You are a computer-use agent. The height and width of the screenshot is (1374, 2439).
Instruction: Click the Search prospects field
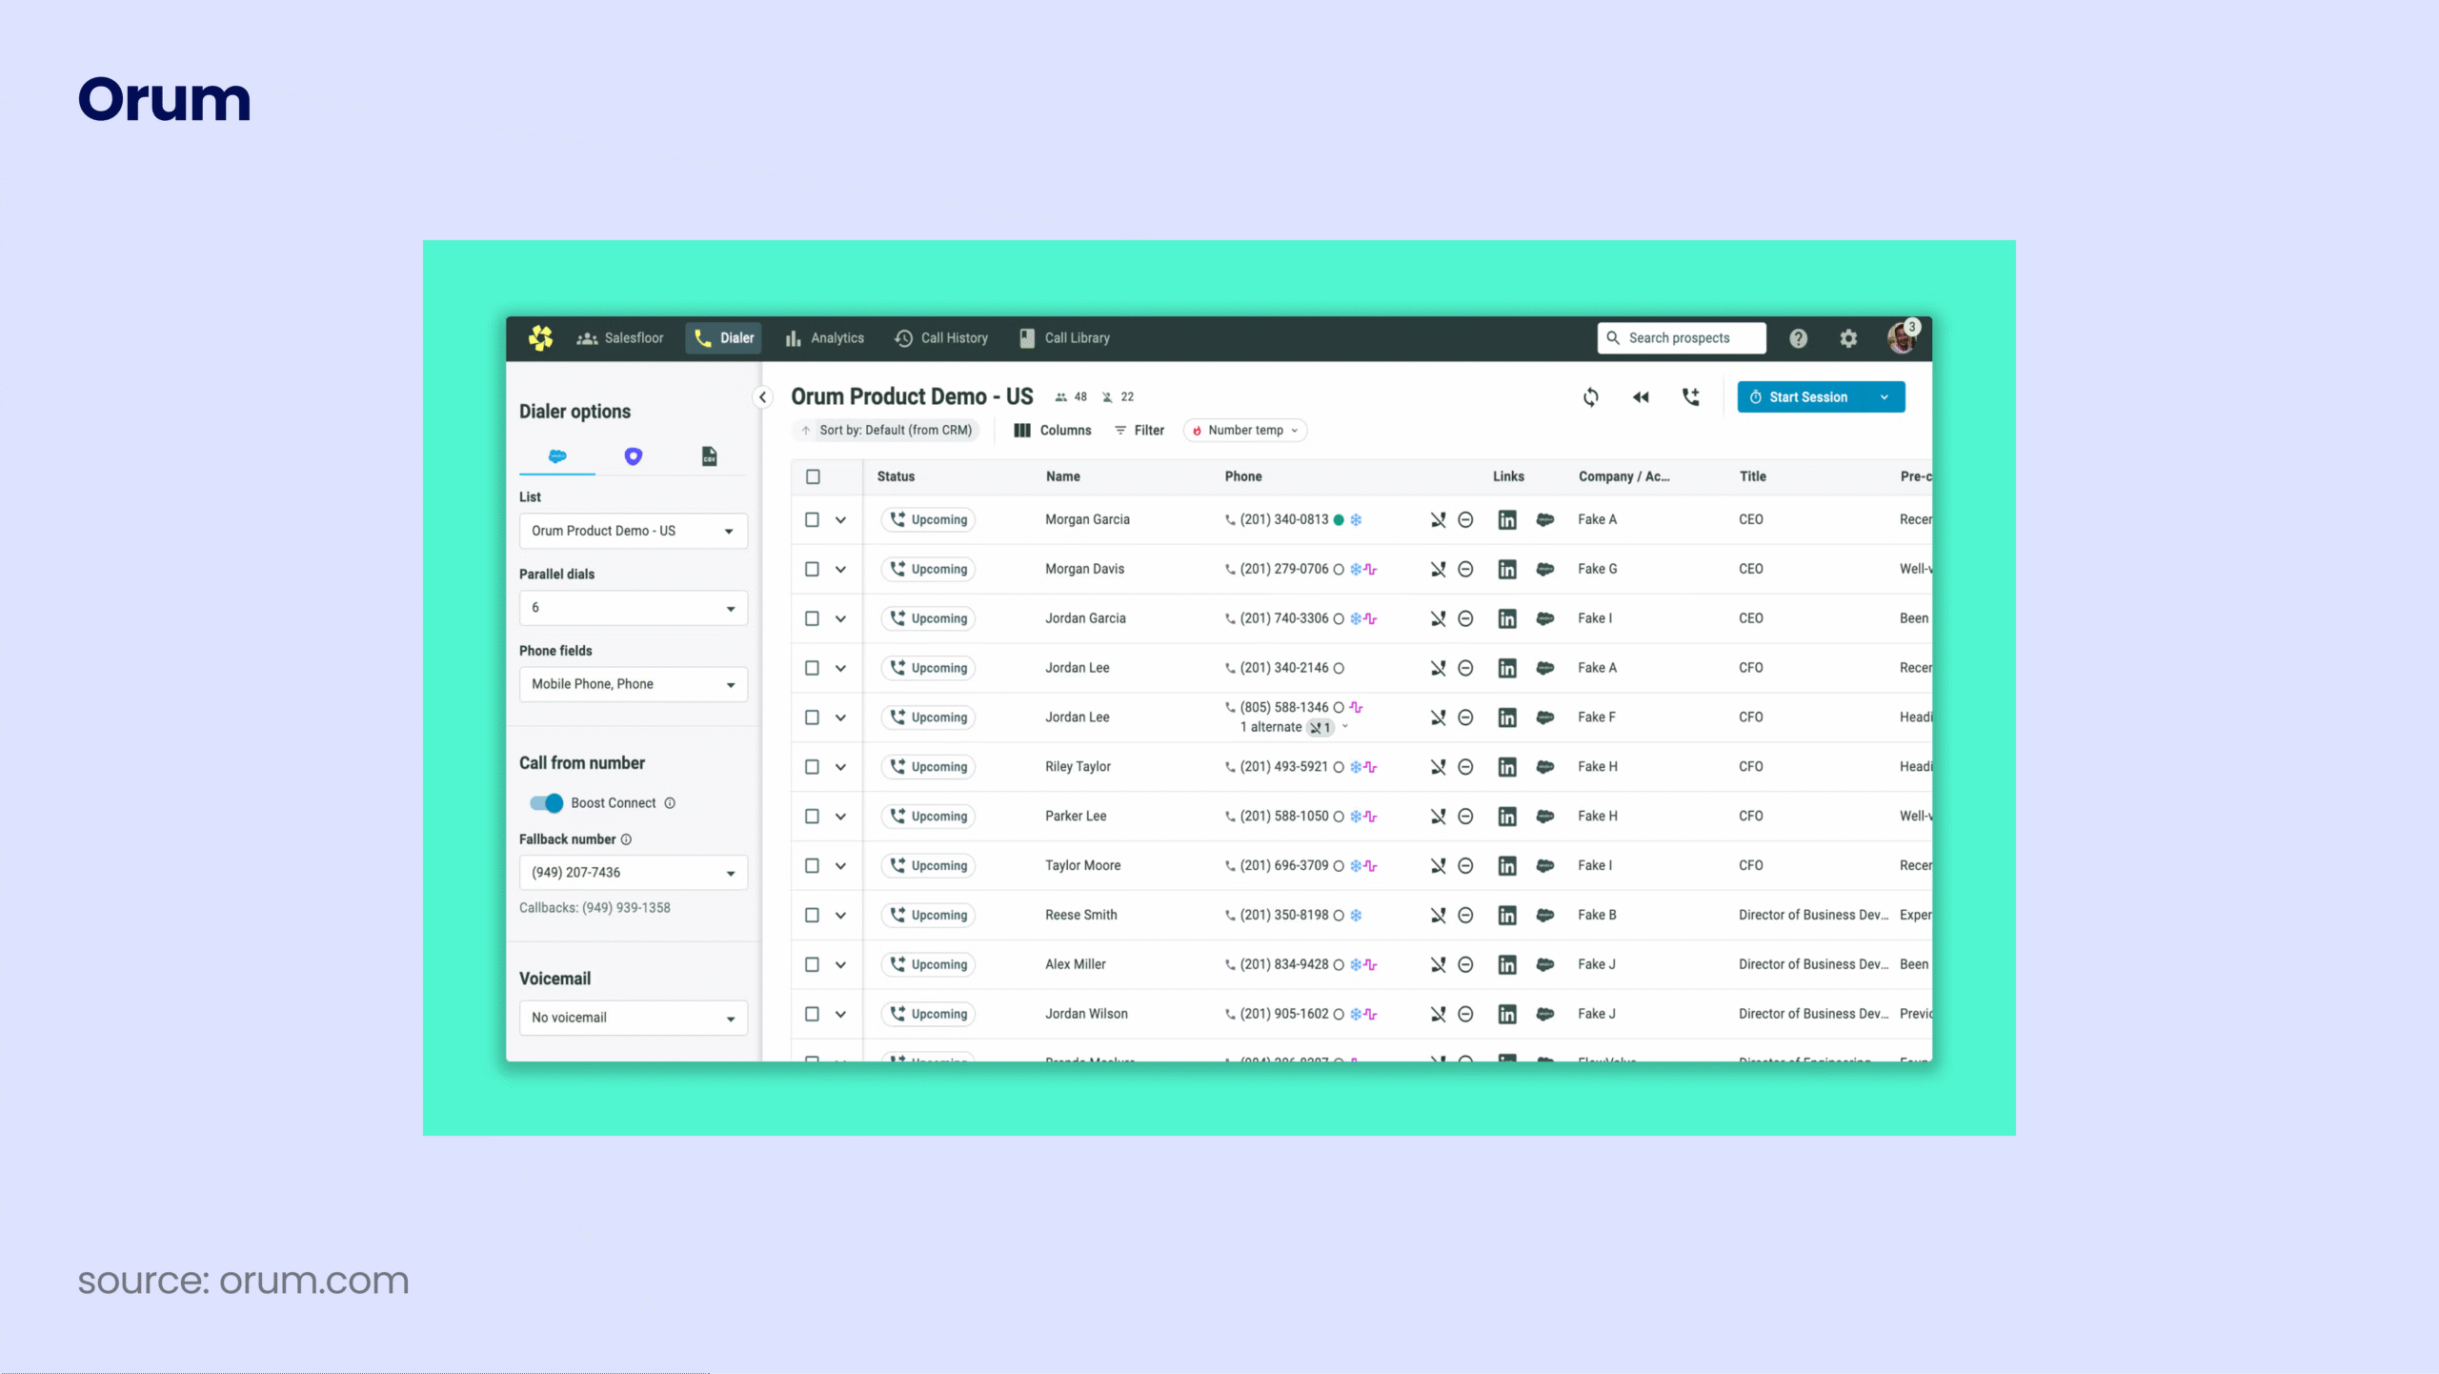(x=1681, y=338)
